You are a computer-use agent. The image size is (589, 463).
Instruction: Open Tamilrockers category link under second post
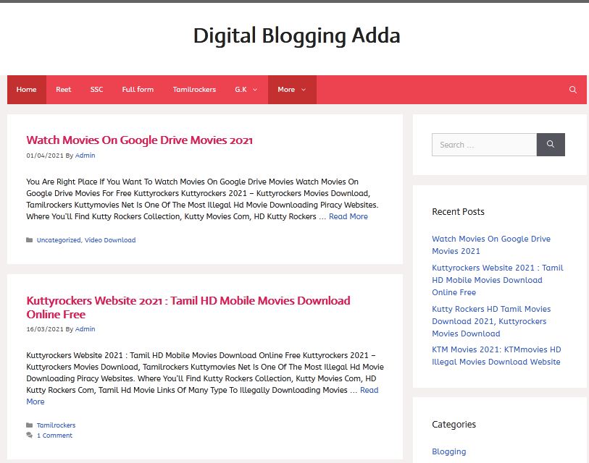tap(56, 425)
